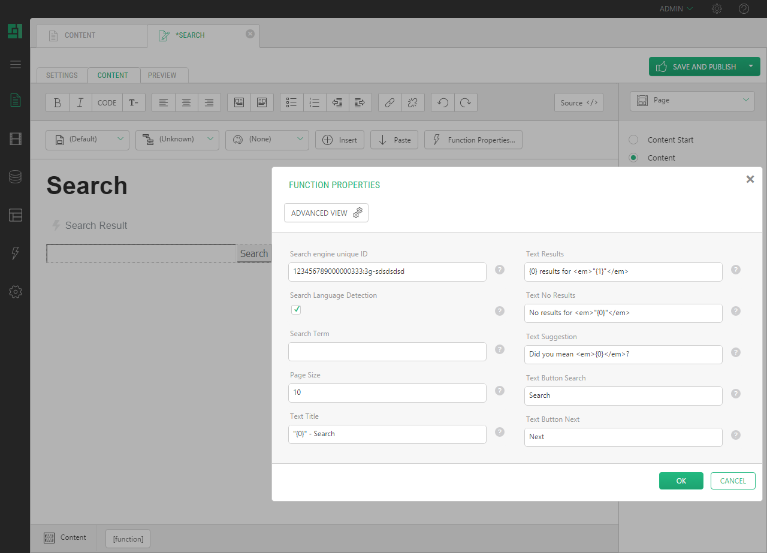Click into the Search Term field

point(387,352)
